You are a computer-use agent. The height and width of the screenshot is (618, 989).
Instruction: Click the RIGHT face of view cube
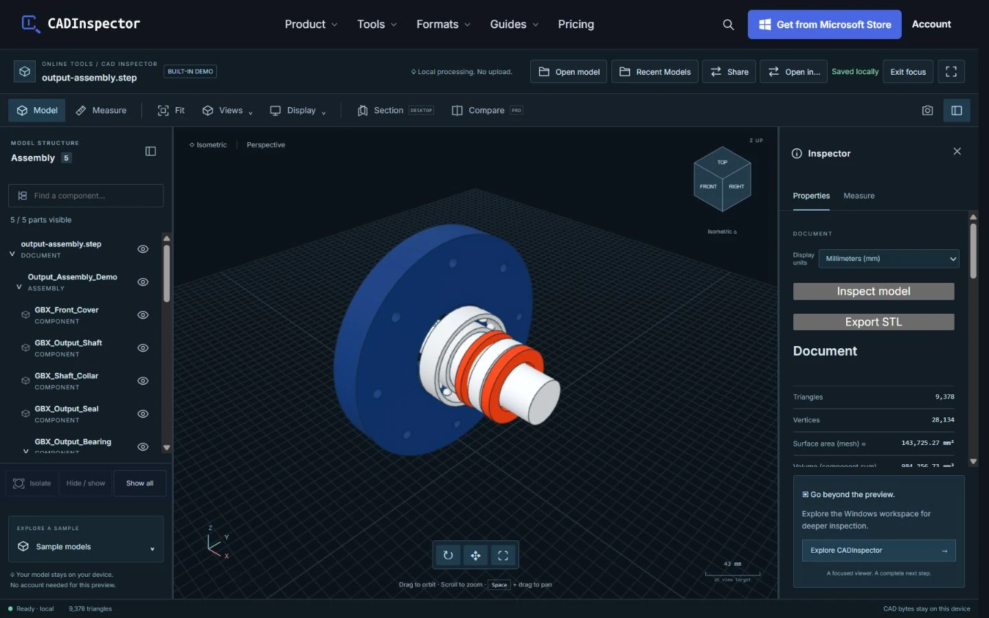click(x=737, y=187)
